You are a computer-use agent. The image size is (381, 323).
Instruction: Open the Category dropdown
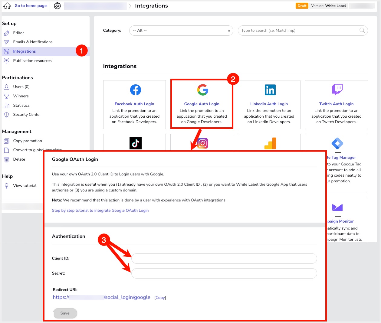point(181,31)
